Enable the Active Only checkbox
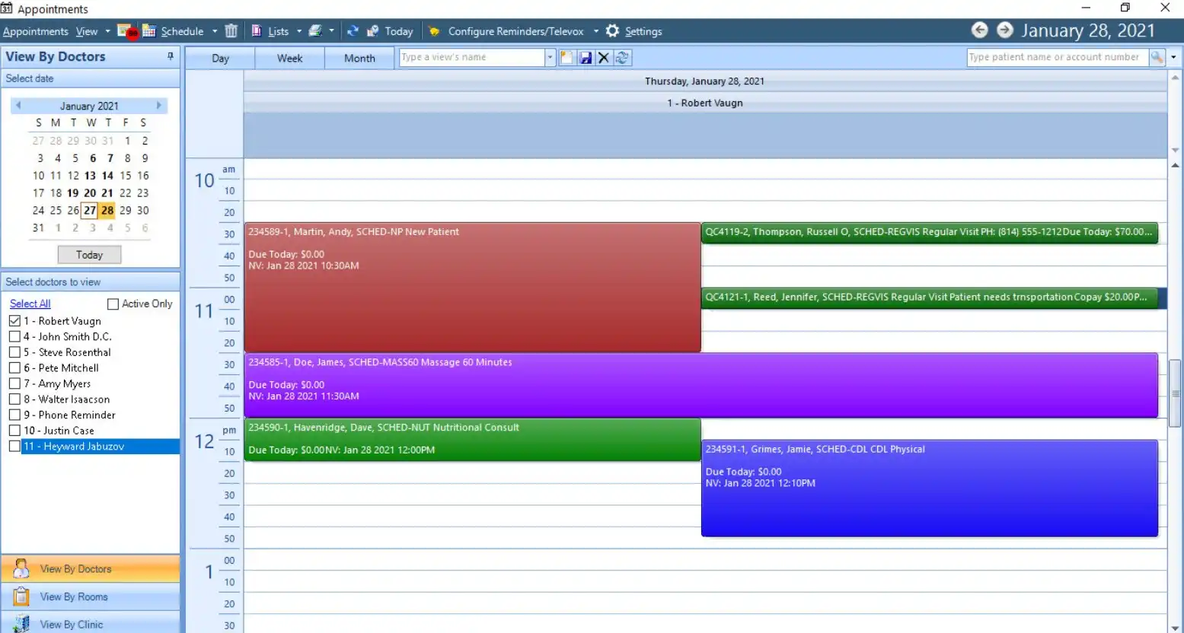The image size is (1184, 633). click(112, 304)
